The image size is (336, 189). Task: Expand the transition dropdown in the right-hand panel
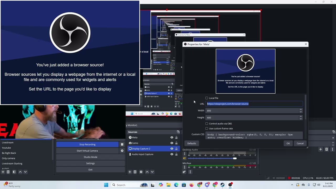333,138
